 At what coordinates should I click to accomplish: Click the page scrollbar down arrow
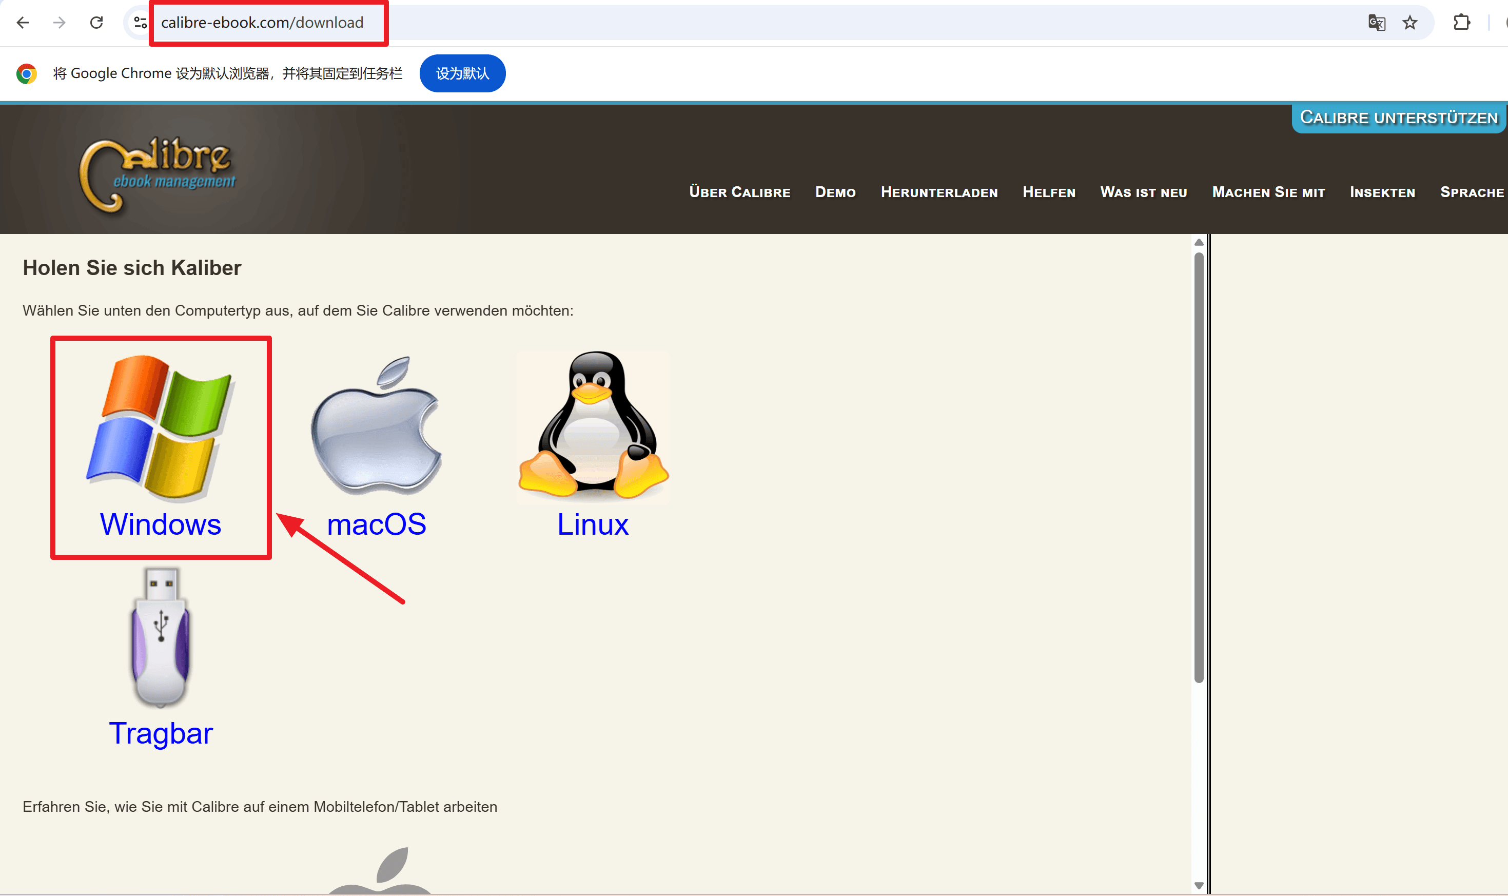(1199, 886)
